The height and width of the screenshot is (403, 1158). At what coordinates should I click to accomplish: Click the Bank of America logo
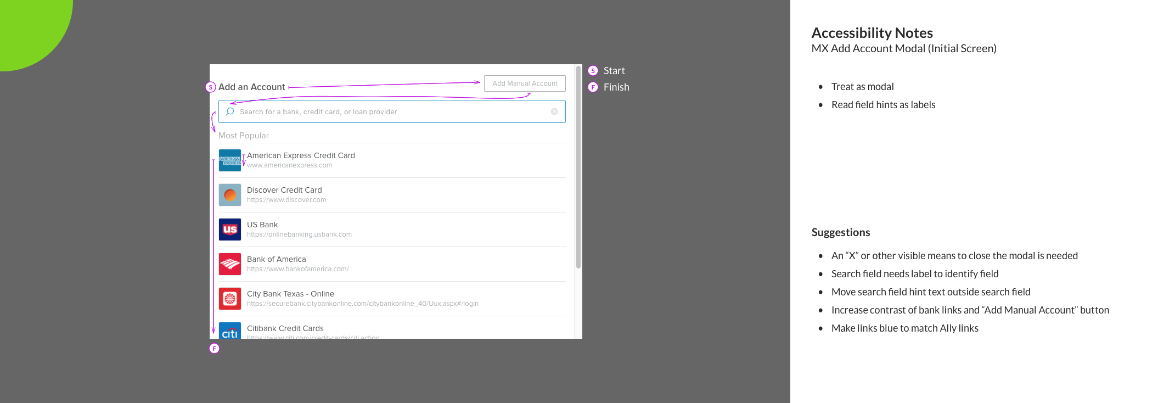pos(230,264)
